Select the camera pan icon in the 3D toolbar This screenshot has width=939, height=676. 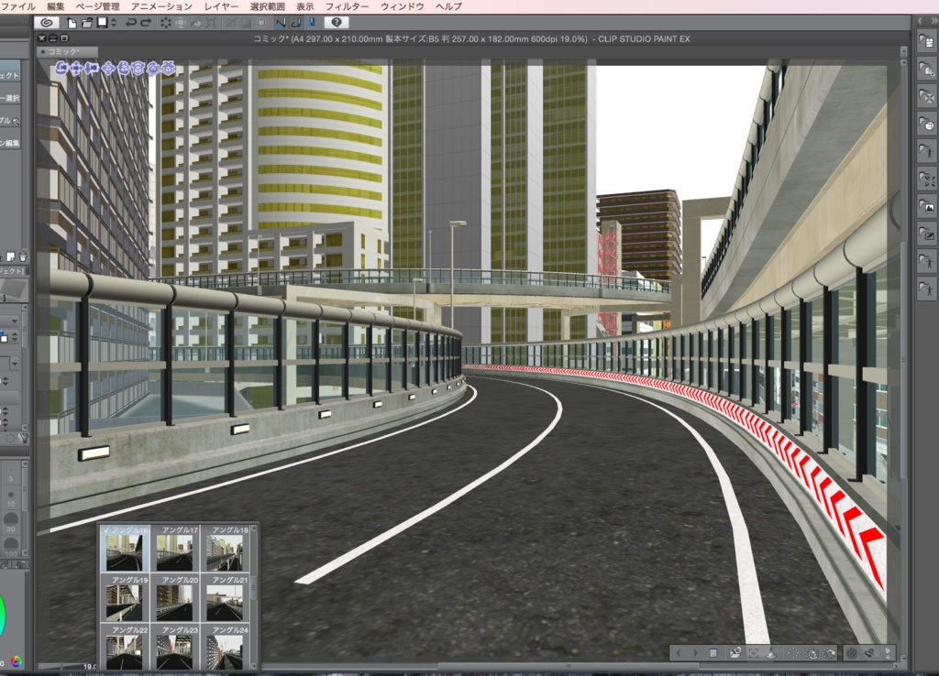pyautogui.click(x=77, y=69)
